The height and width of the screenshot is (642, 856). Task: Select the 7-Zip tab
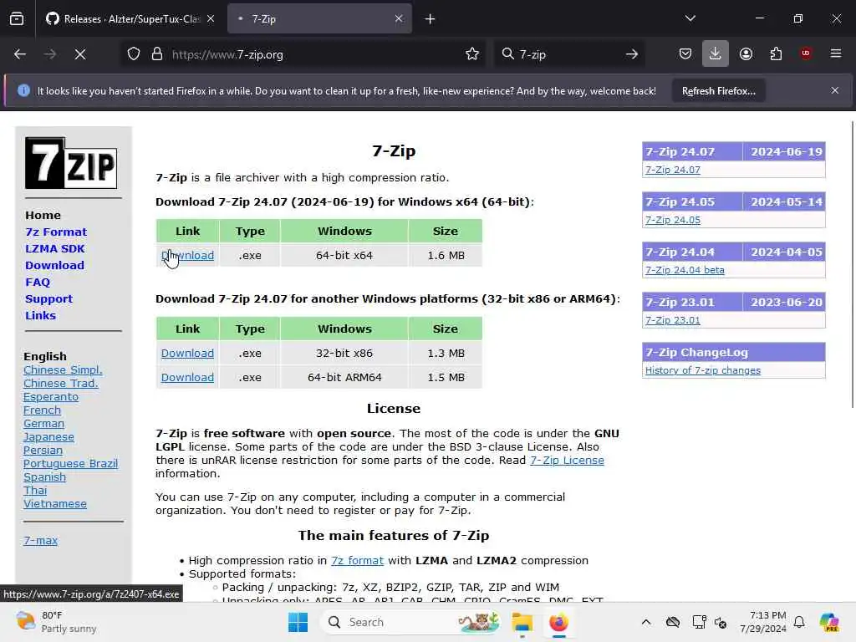tap(319, 19)
